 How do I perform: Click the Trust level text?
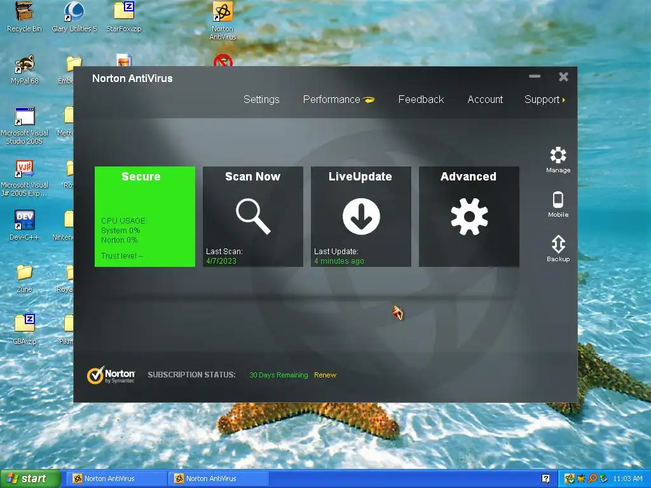(x=122, y=256)
